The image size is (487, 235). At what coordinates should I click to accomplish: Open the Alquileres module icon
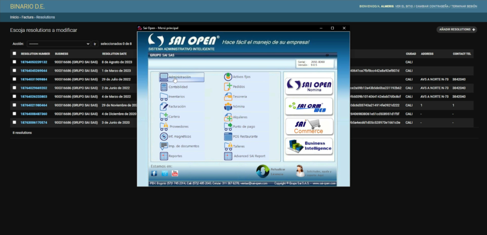point(228,117)
